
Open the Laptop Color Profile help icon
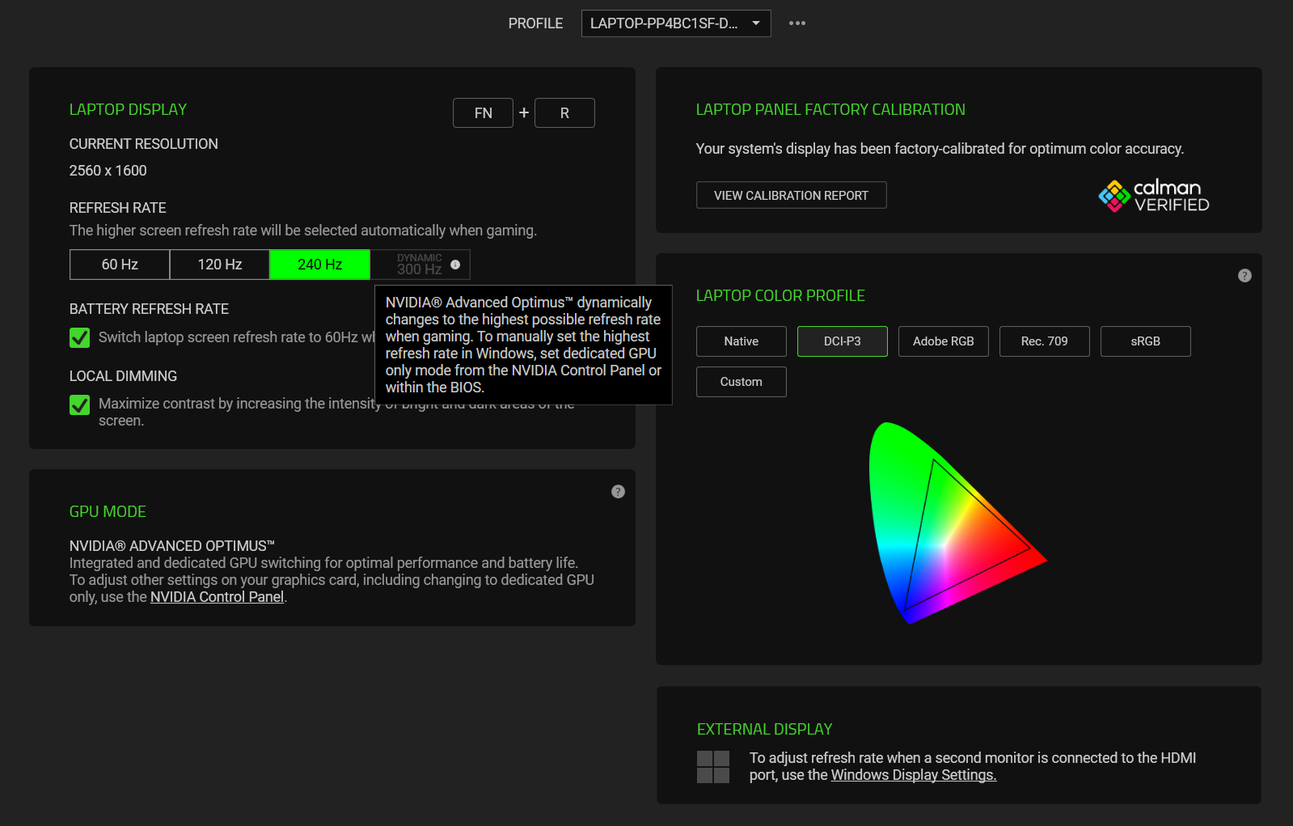[x=1244, y=276]
